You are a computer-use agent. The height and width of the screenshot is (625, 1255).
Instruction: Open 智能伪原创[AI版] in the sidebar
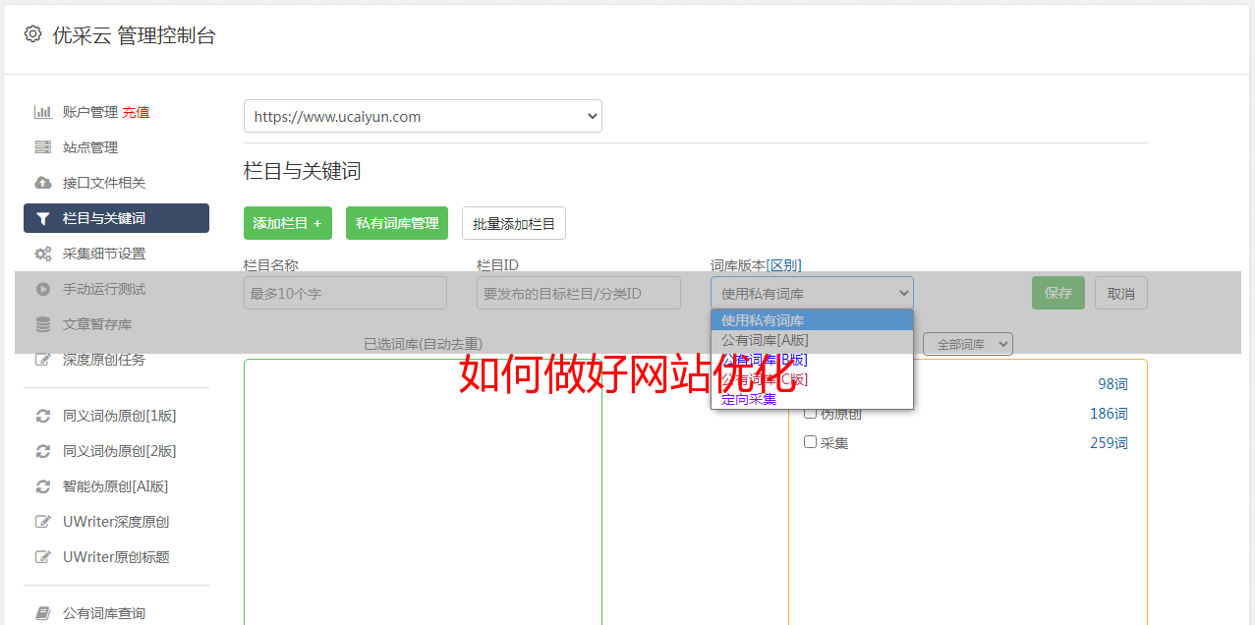[x=116, y=486]
